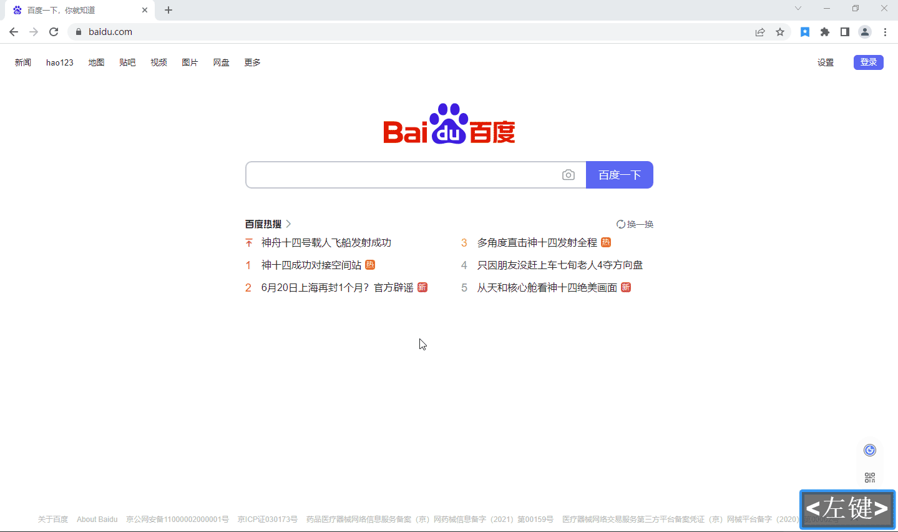Click the browser back arrow
The image size is (898, 532).
14,32
